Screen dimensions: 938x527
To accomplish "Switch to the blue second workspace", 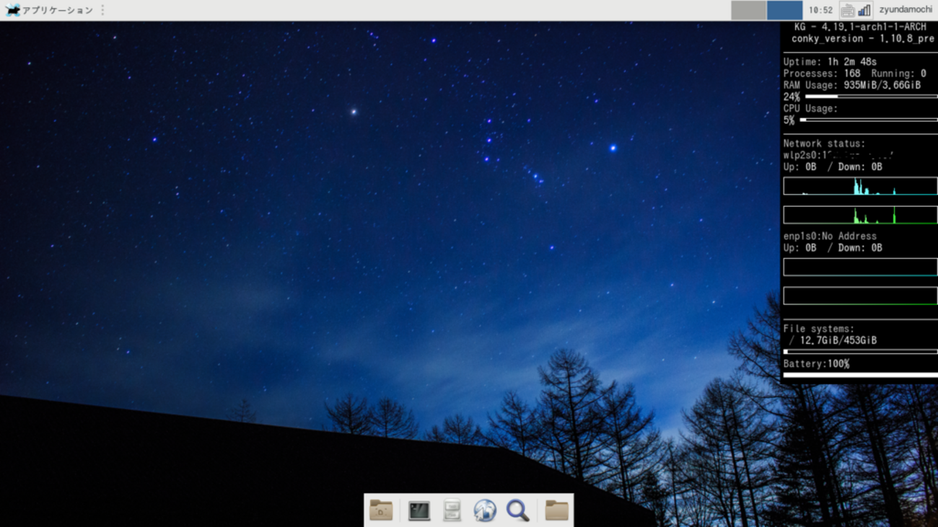I will click(784, 10).
